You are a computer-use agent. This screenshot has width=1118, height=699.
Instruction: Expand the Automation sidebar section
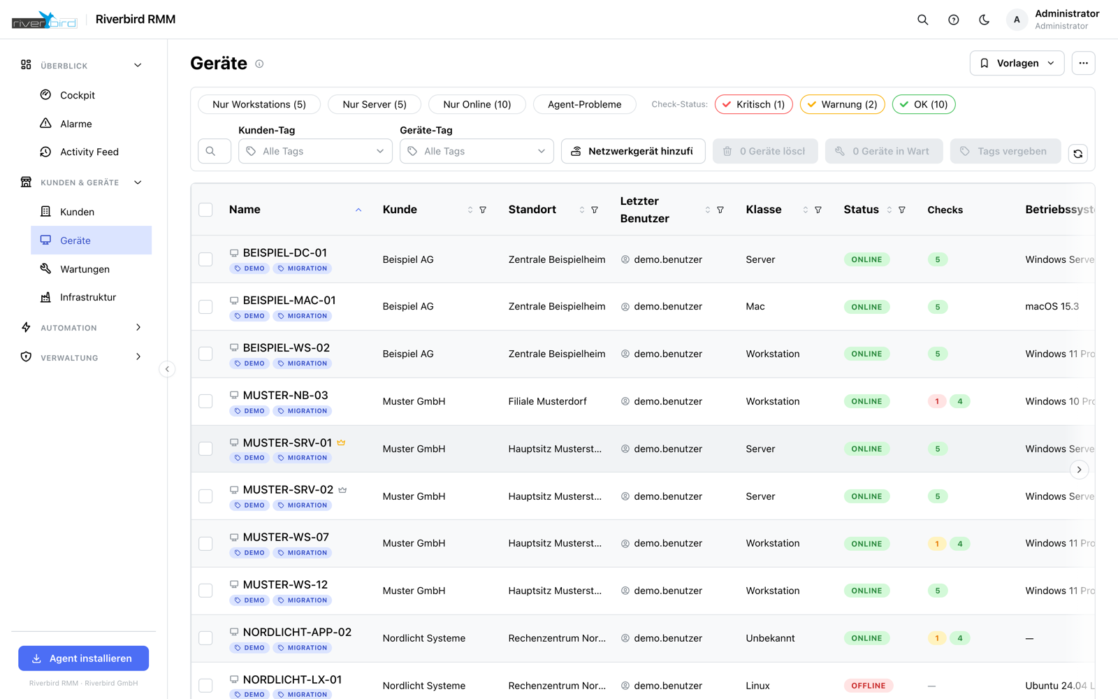coord(82,328)
